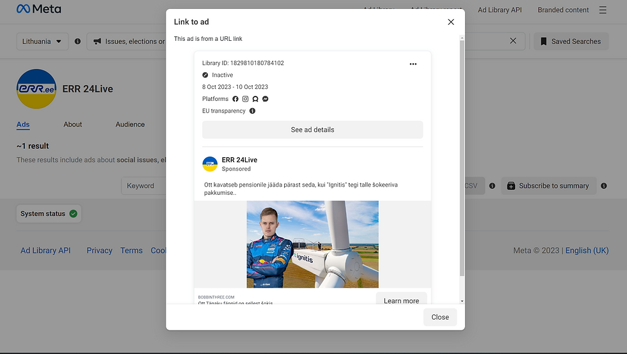This screenshot has height=354, width=627.
Task: Click See ad details button
Action: pyautogui.click(x=312, y=130)
